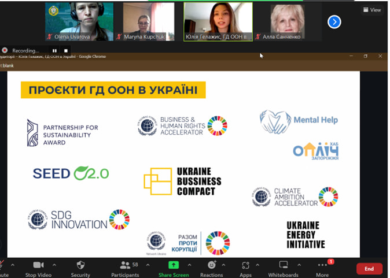The height and width of the screenshot is (278, 390).
Task: Click the slide title ПРОЄКТИ ГД ООН В УКРАЇНІ
Action: [x=113, y=90]
